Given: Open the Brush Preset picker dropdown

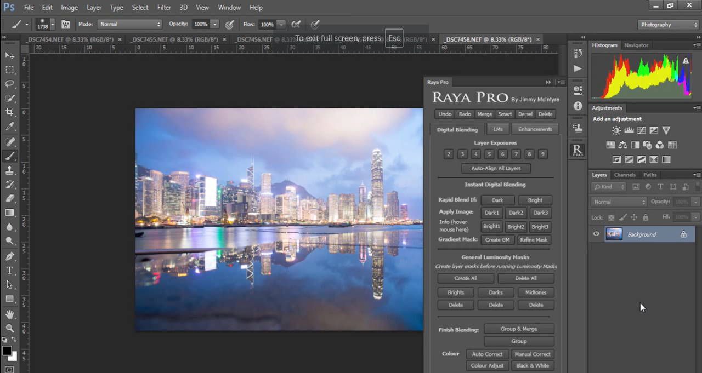Looking at the screenshot, I should [52, 24].
